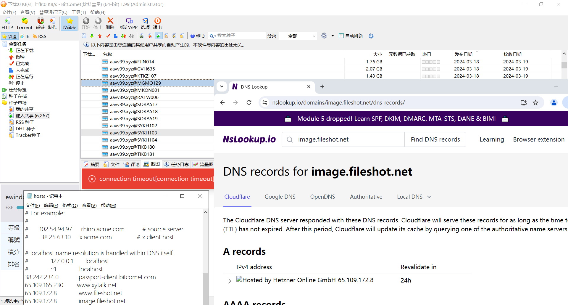
Task: Click the settings gear icon in list toolbar
Action: (x=324, y=36)
